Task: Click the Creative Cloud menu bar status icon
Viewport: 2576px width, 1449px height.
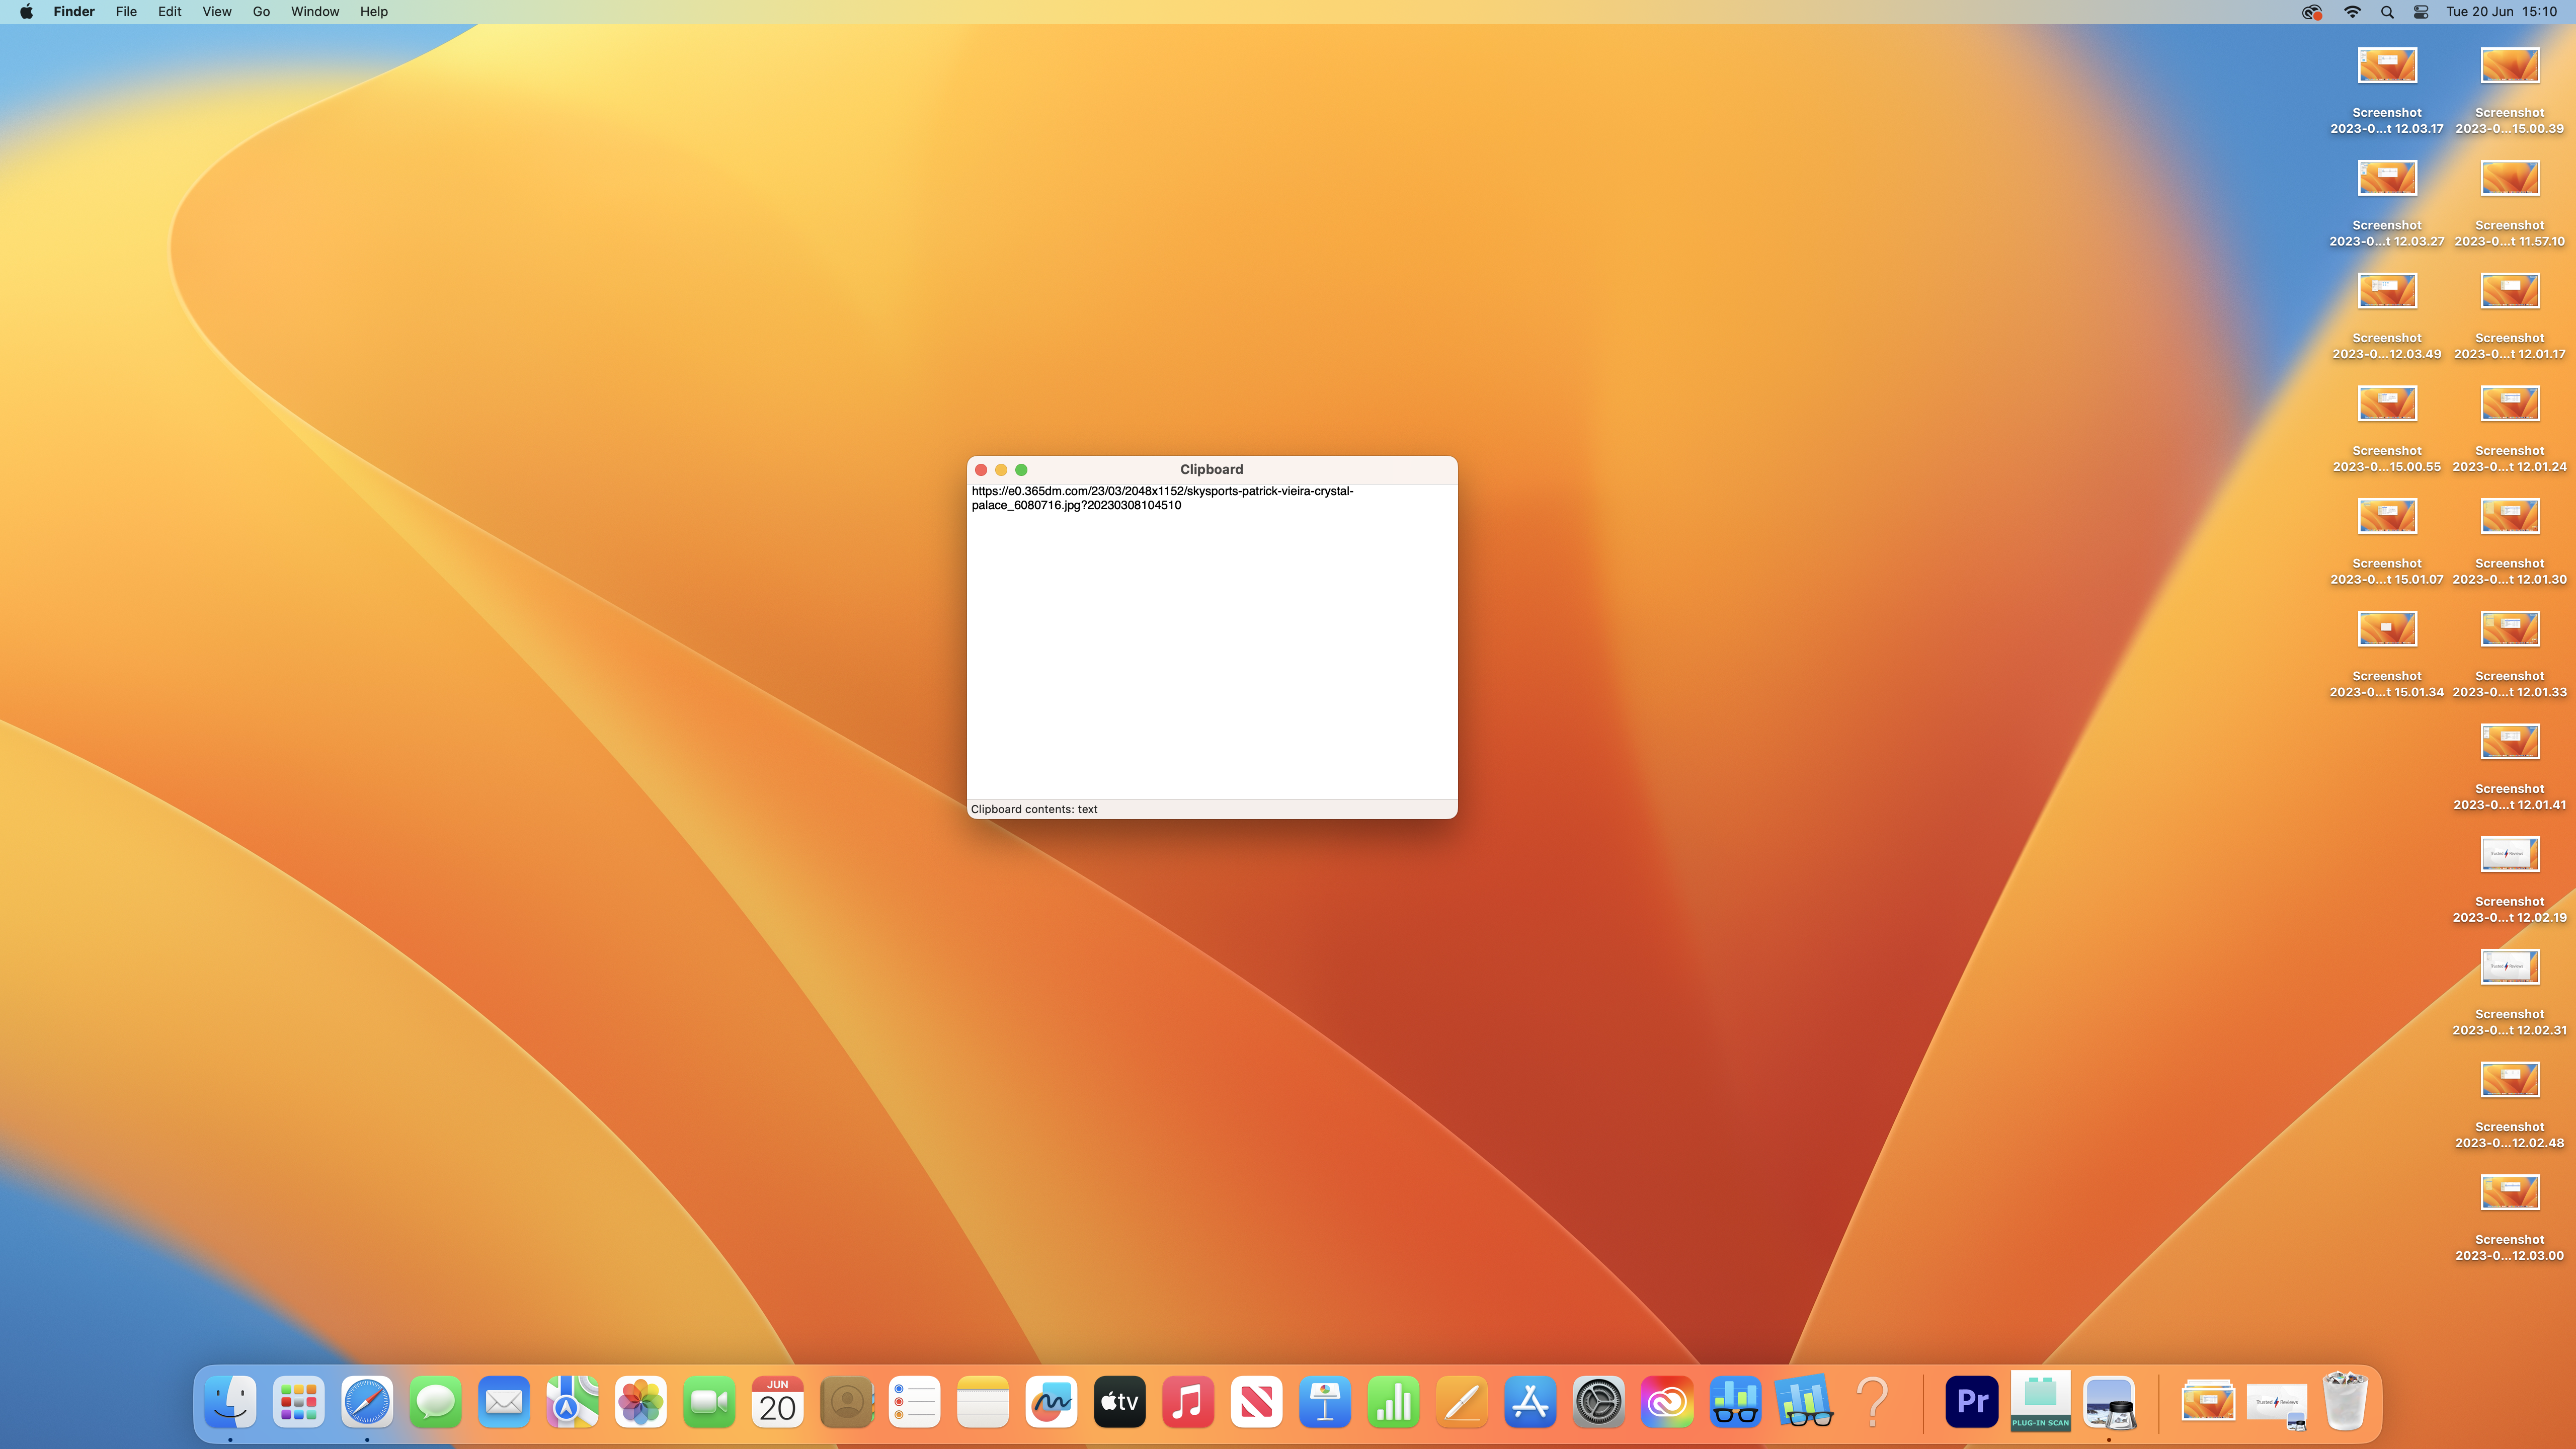Action: [x=2312, y=12]
